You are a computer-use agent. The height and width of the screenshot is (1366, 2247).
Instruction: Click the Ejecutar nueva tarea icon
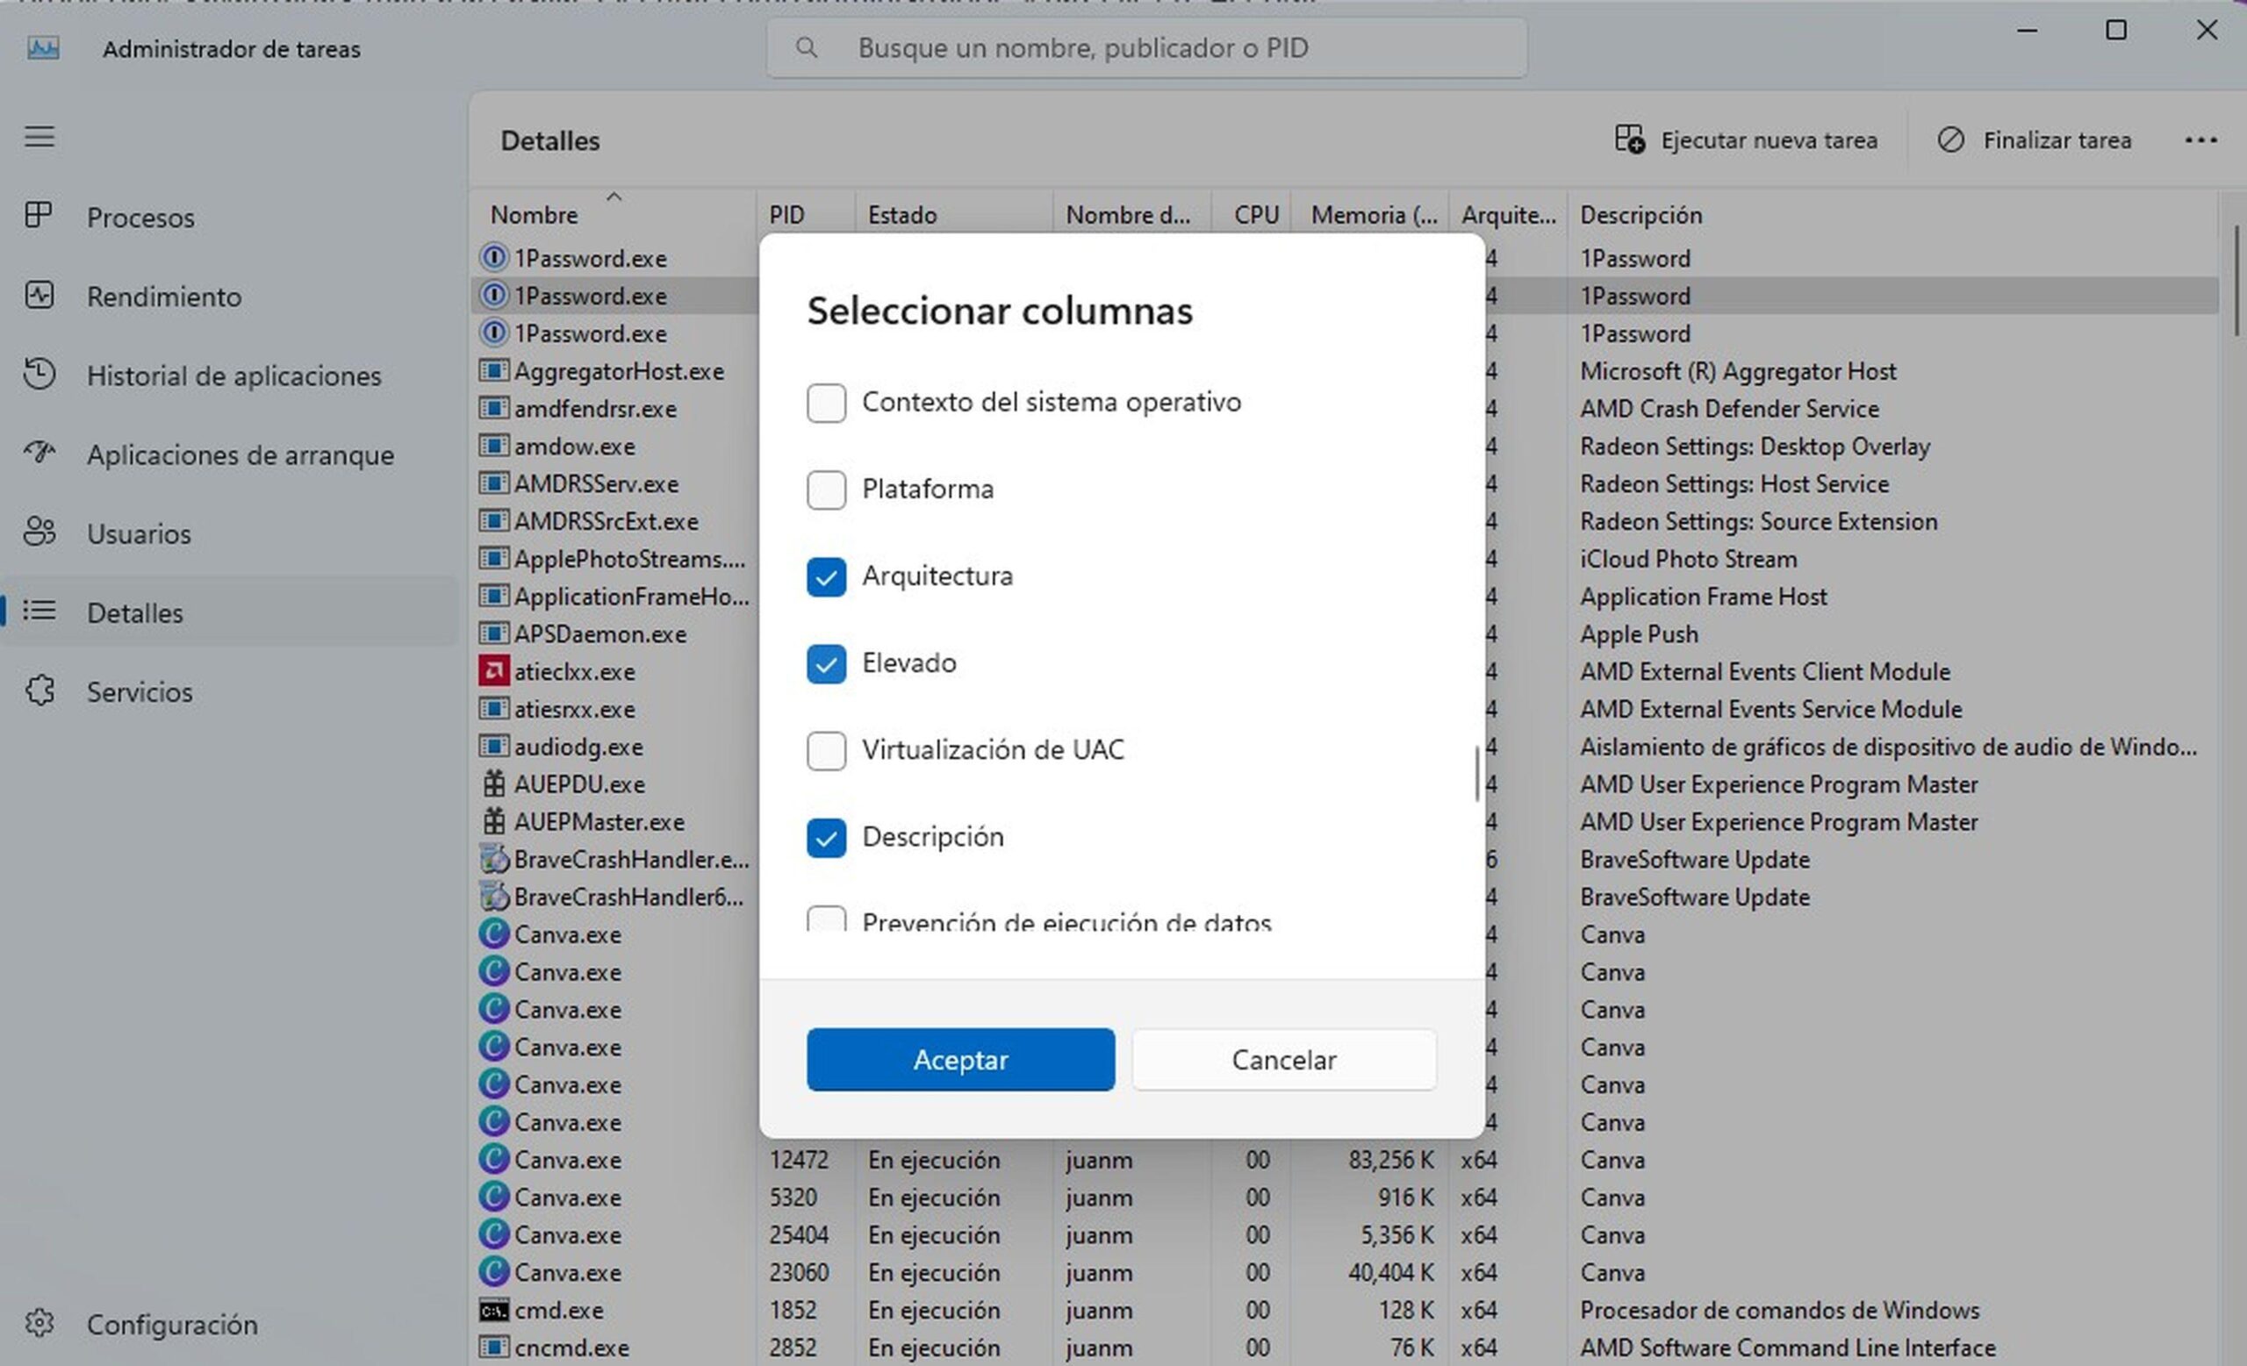(1630, 139)
